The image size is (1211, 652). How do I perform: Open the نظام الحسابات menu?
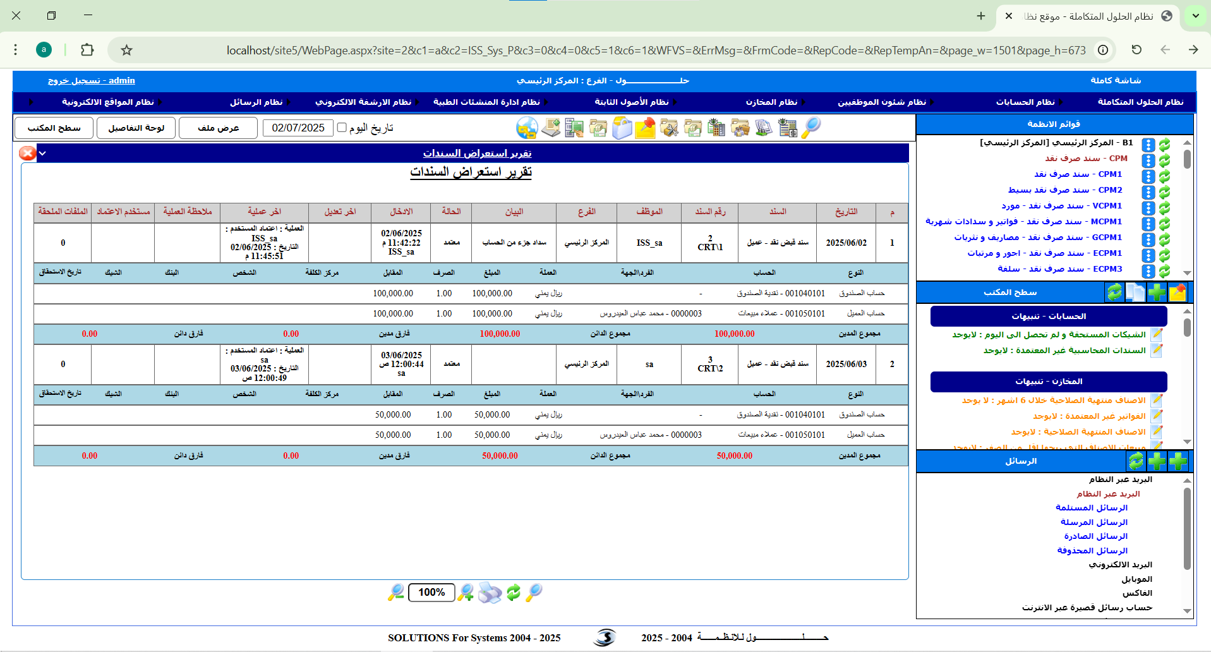click(x=1025, y=102)
